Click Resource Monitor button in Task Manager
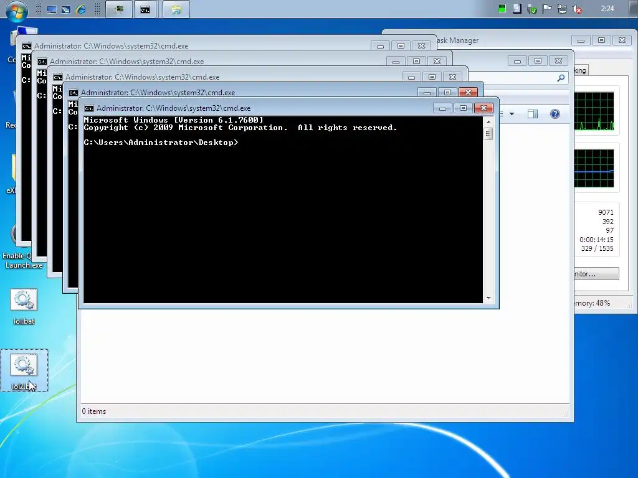 (596, 274)
